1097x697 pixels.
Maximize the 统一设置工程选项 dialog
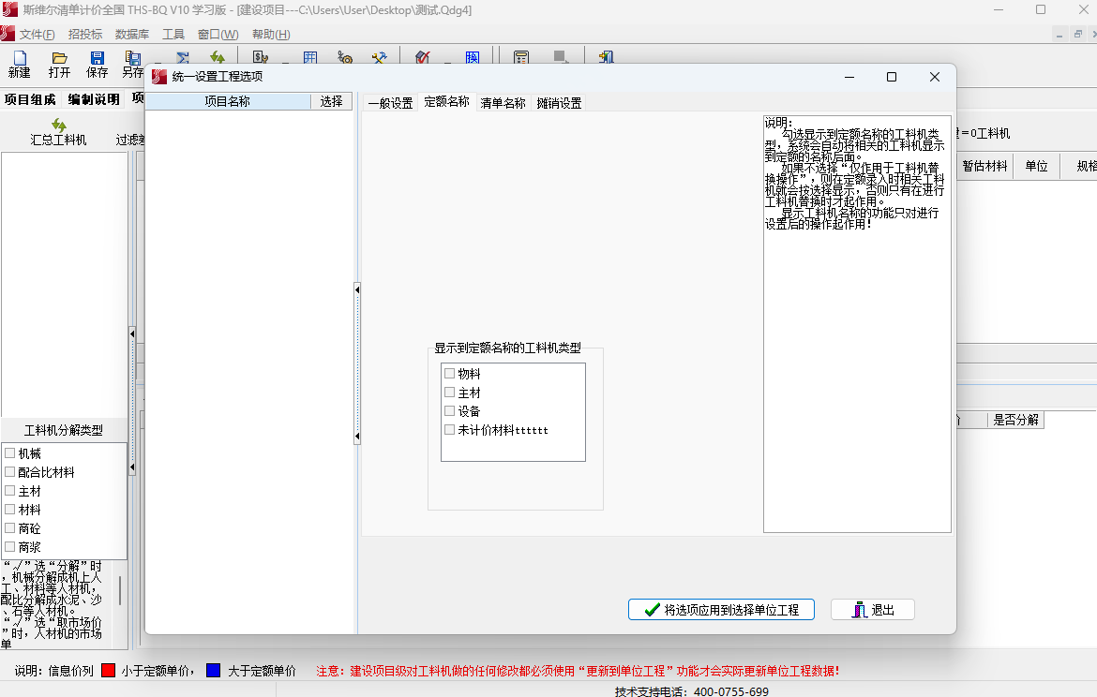pyautogui.click(x=892, y=77)
